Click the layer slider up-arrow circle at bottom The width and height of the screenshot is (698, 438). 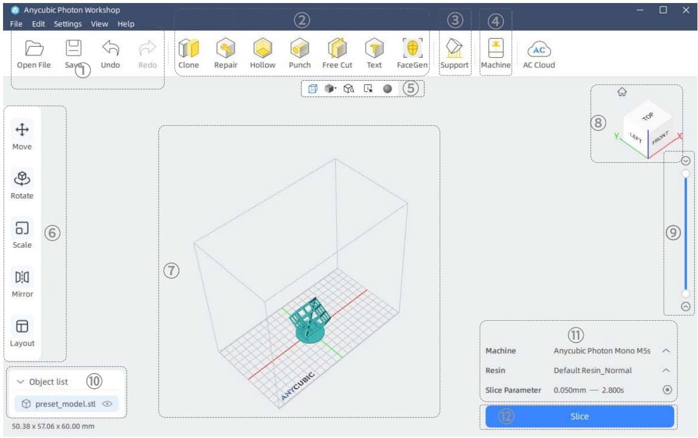point(686,306)
